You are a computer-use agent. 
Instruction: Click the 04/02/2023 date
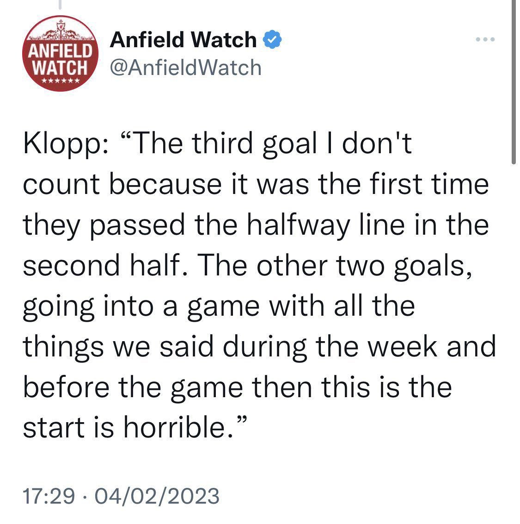tap(157, 496)
